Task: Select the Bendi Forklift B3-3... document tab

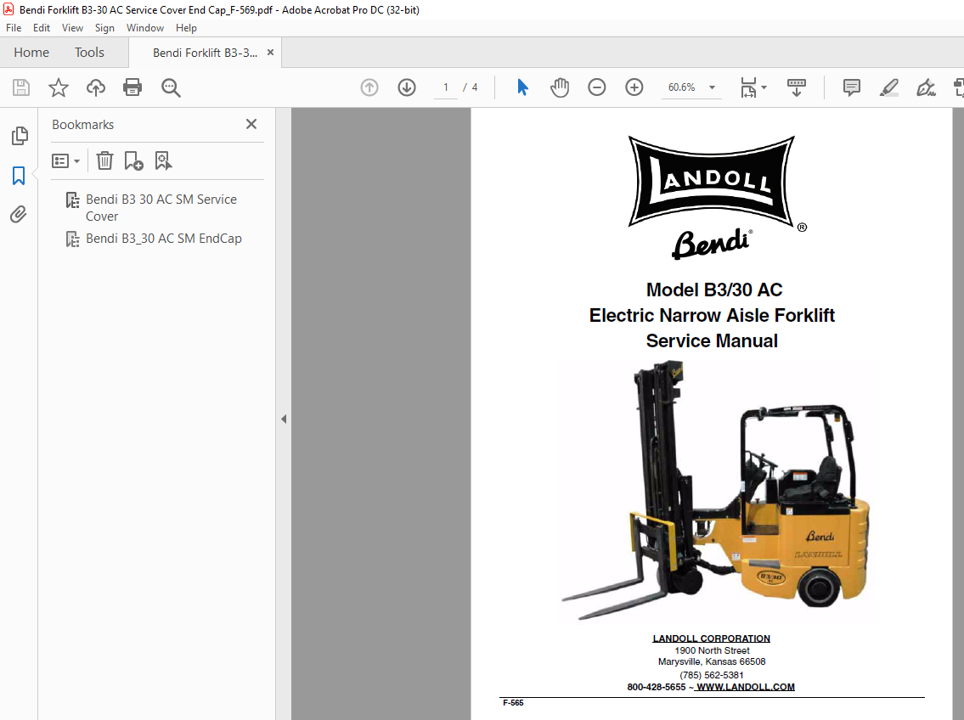Action: [206, 53]
